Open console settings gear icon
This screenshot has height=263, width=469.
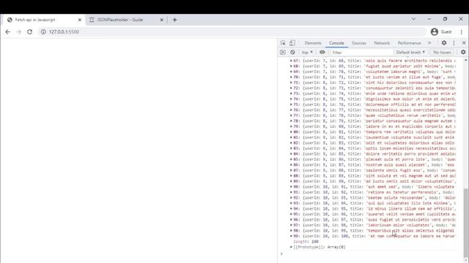463,52
